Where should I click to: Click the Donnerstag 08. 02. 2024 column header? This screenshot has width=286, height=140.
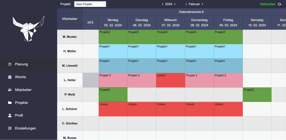tap(199, 23)
